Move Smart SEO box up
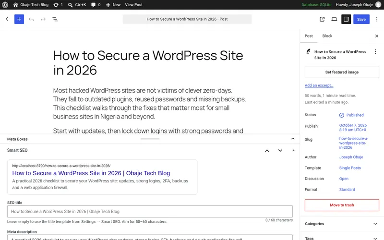The image size is (384, 240). 267,151
